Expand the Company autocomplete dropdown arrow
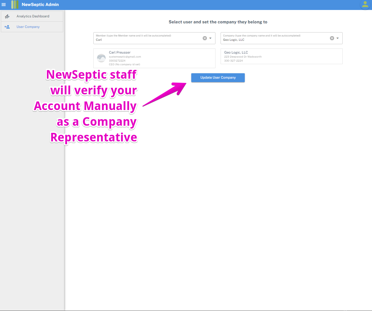Image resolution: width=372 pixels, height=311 pixels. point(338,38)
